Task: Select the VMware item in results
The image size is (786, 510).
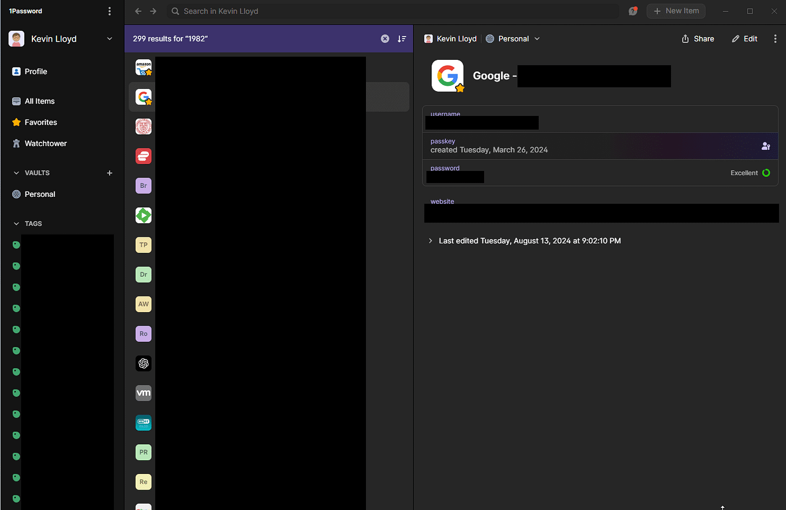Action: point(144,394)
